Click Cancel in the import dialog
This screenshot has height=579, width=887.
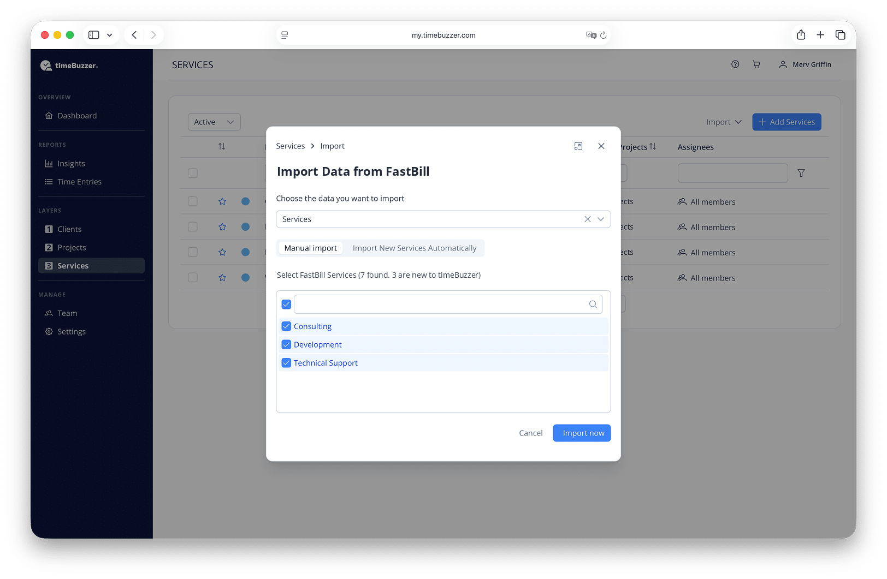pos(531,433)
